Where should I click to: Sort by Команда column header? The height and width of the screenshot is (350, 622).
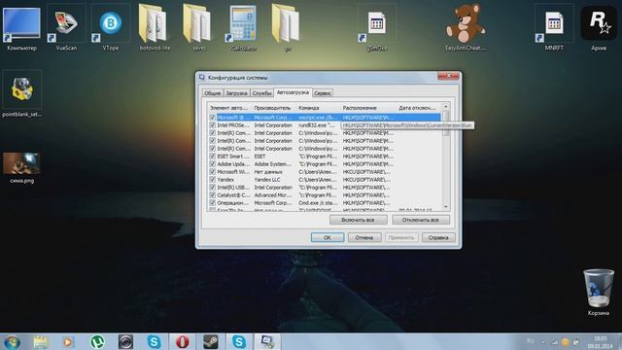click(x=318, y=108)
